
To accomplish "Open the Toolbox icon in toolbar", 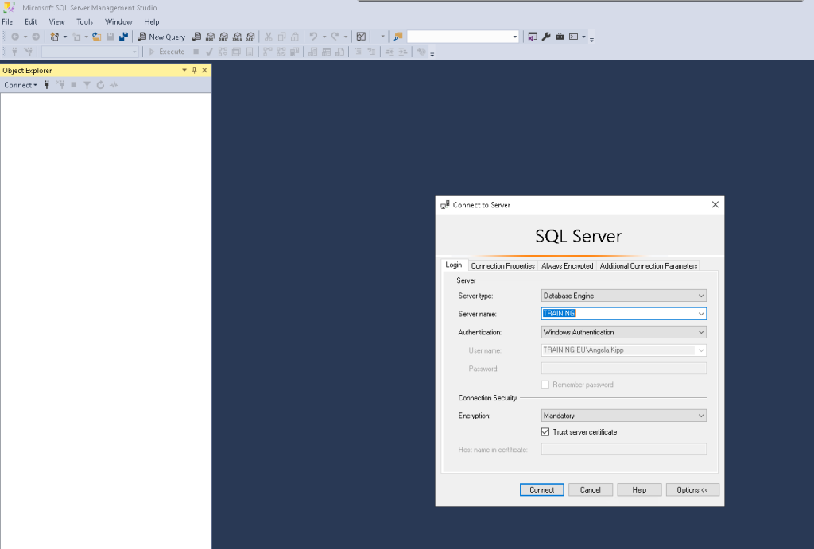I will [560, 37].
